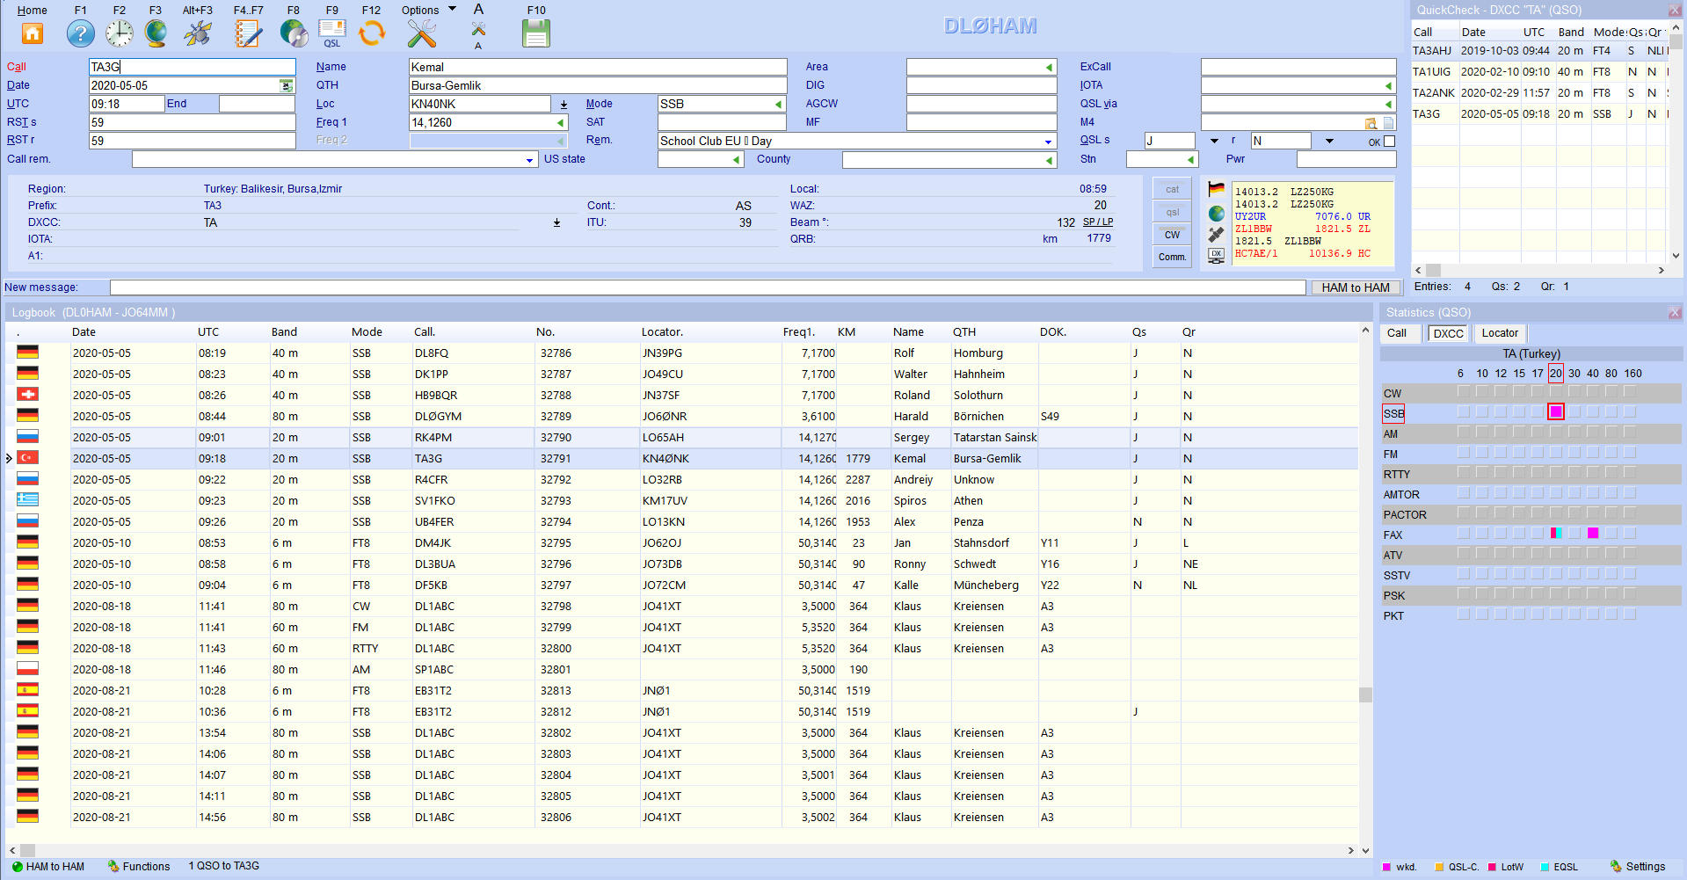Click the multicolor FAX 20 band swatch
Image resolution: width=1687 pixels, height=880 pixels.
(1556, 533)
